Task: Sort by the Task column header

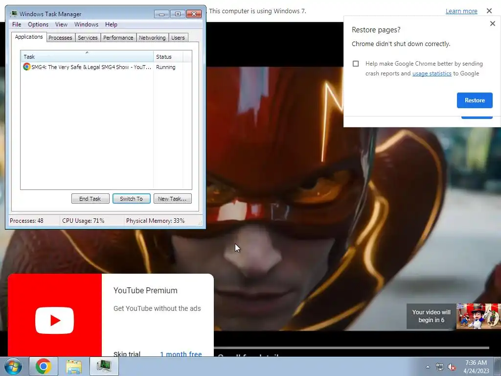Action: [87, 57]
